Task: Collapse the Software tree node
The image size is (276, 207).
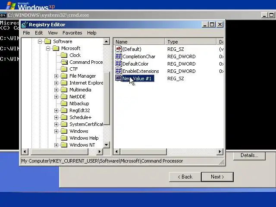Action: [40, 41]
